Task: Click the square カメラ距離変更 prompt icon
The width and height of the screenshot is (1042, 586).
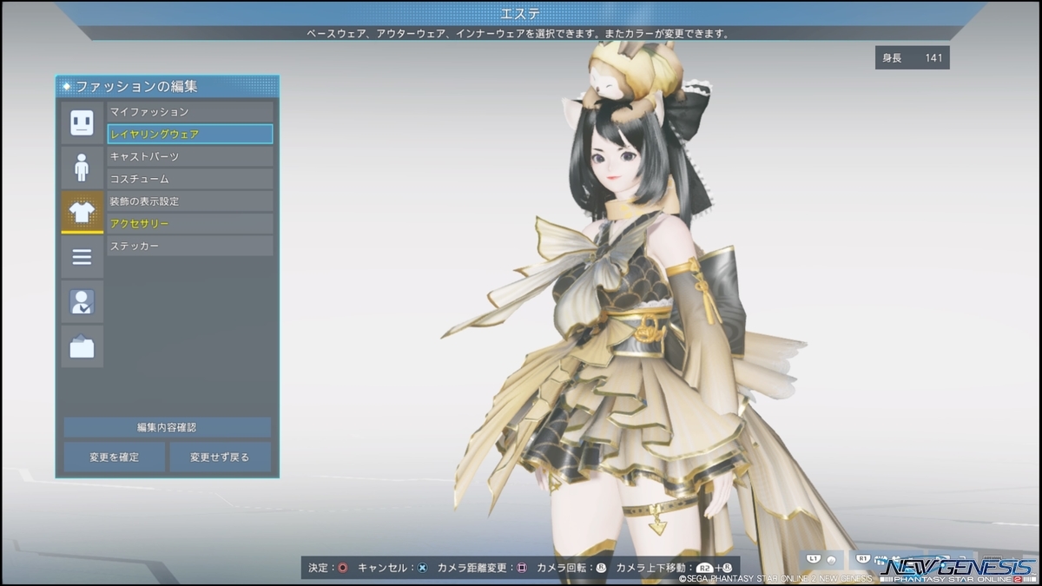Action: tap(522, 568)
